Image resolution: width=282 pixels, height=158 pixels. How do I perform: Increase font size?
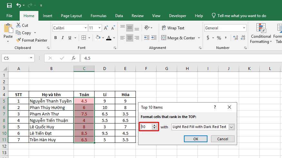106,28
